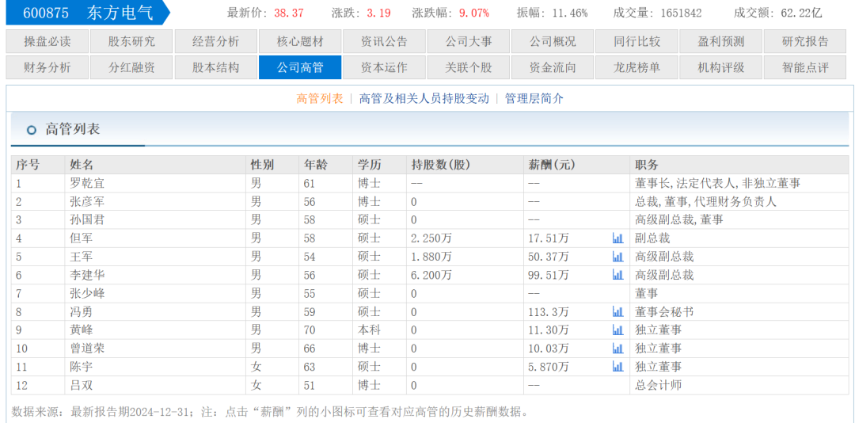Show salary history icon for 黄峰
This screenshot has height=423, width=855.
pyautogui.click(x=617, y=330)
